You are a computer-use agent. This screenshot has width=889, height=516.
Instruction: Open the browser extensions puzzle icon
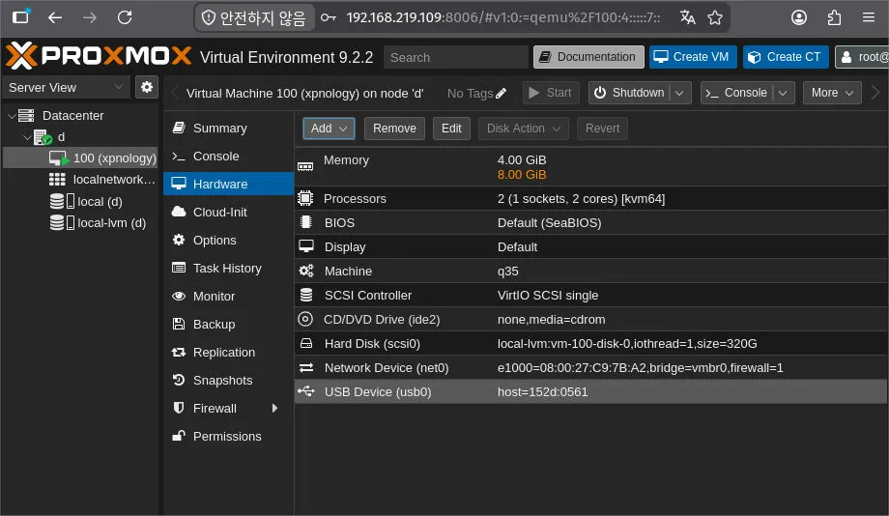[834, 17]
